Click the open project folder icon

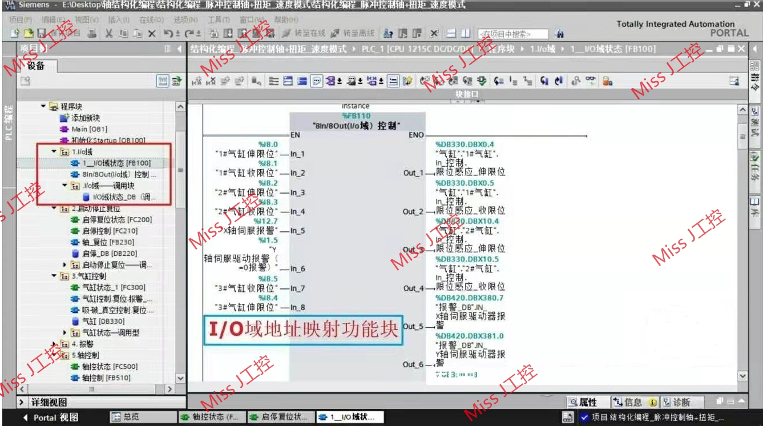pyautogui.click(x=27, y=34)
